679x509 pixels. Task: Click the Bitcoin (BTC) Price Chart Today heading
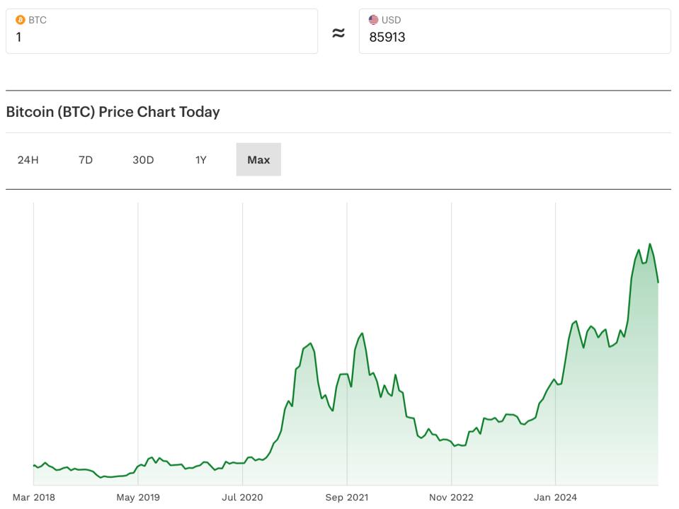[x=113, y=112]
